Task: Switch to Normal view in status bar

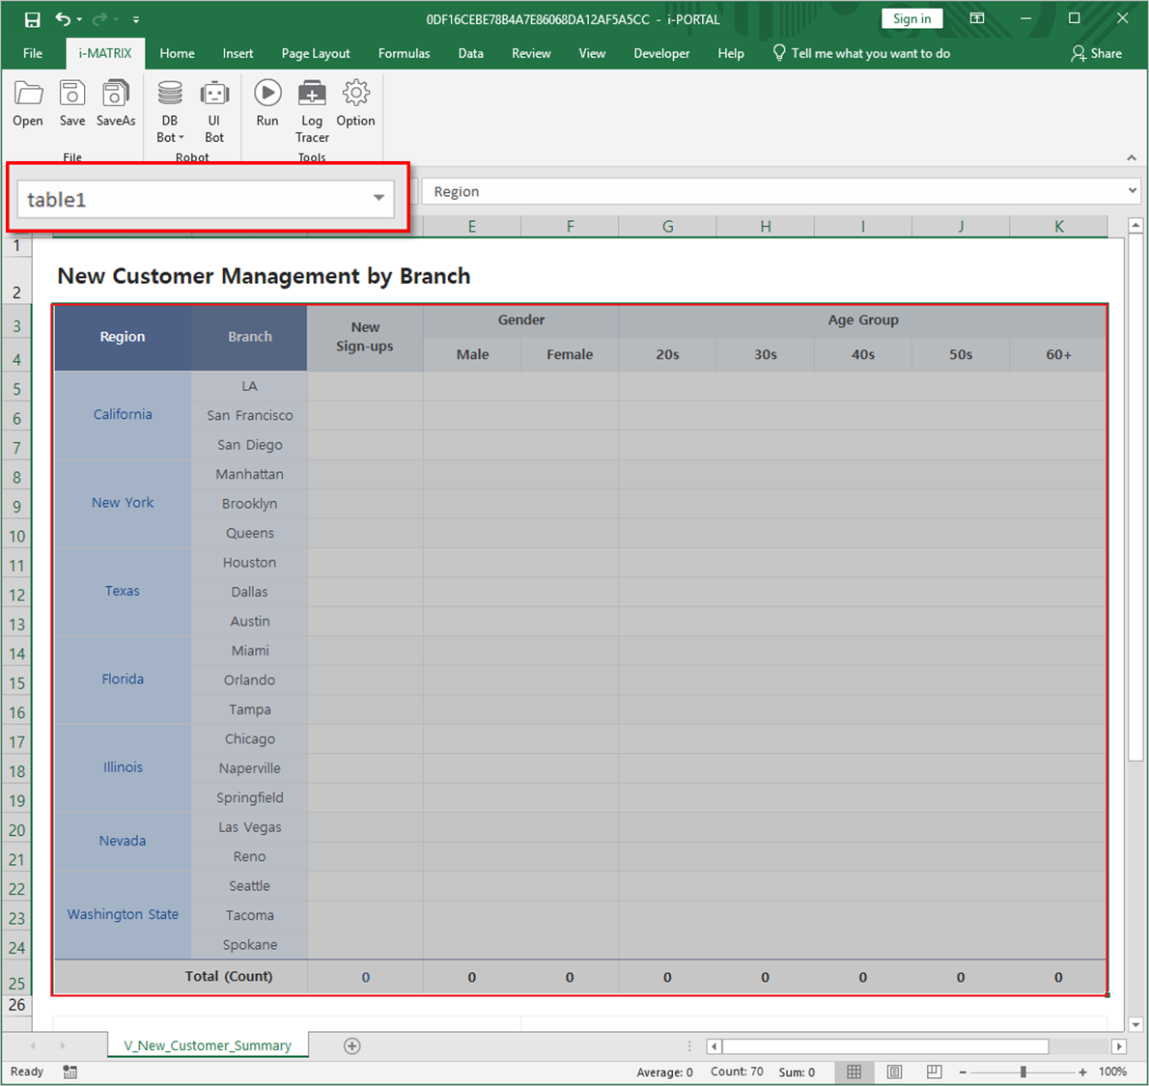Action: 855,1072
